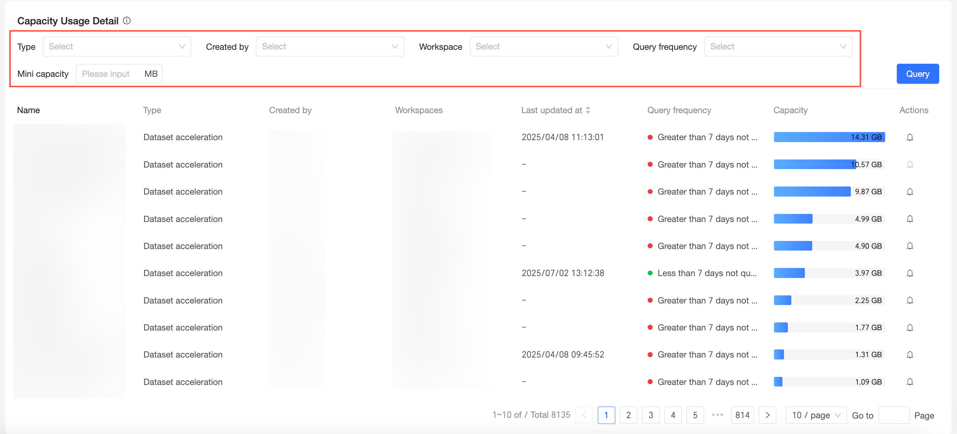957x434 pixels.
Task: Open the Created by filter dropdown
Action: point(330,47)
